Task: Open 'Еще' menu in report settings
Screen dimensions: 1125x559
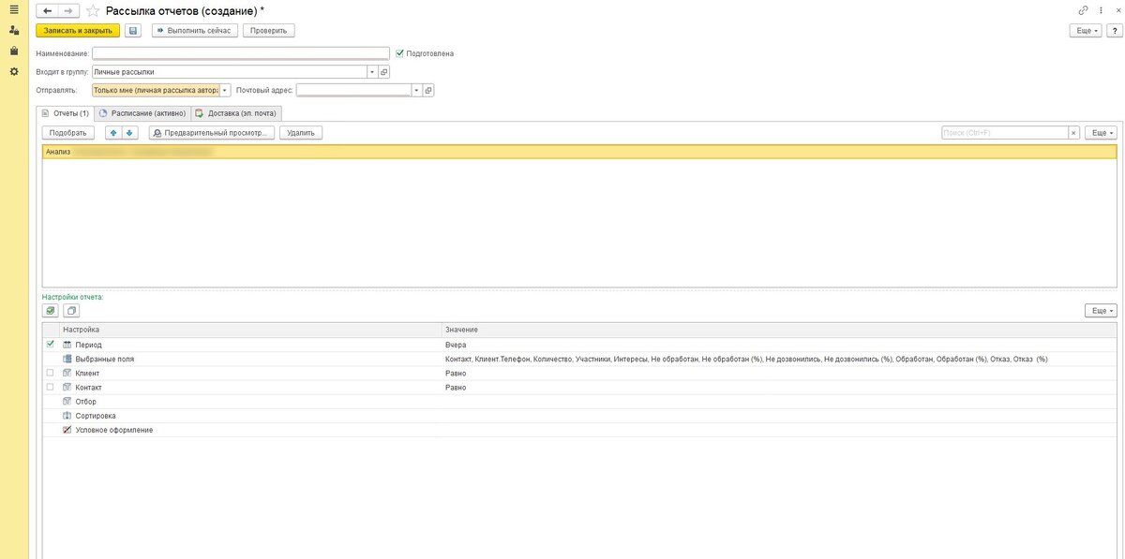Action: (x=1101, y=311)
